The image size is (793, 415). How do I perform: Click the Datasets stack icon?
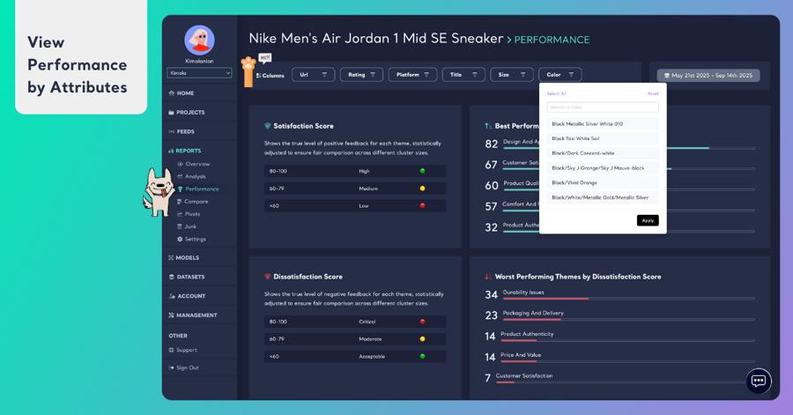(172, 277)
